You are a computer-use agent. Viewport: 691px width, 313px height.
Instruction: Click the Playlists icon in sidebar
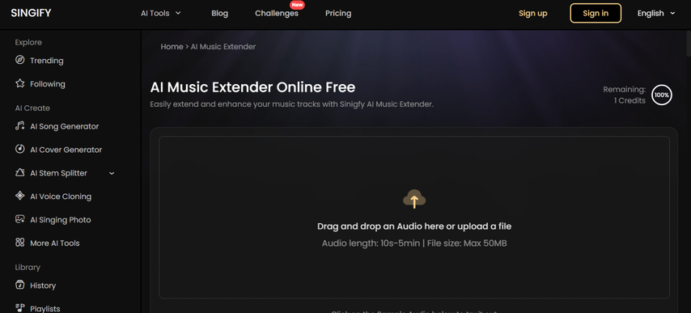tap(20, 307)
